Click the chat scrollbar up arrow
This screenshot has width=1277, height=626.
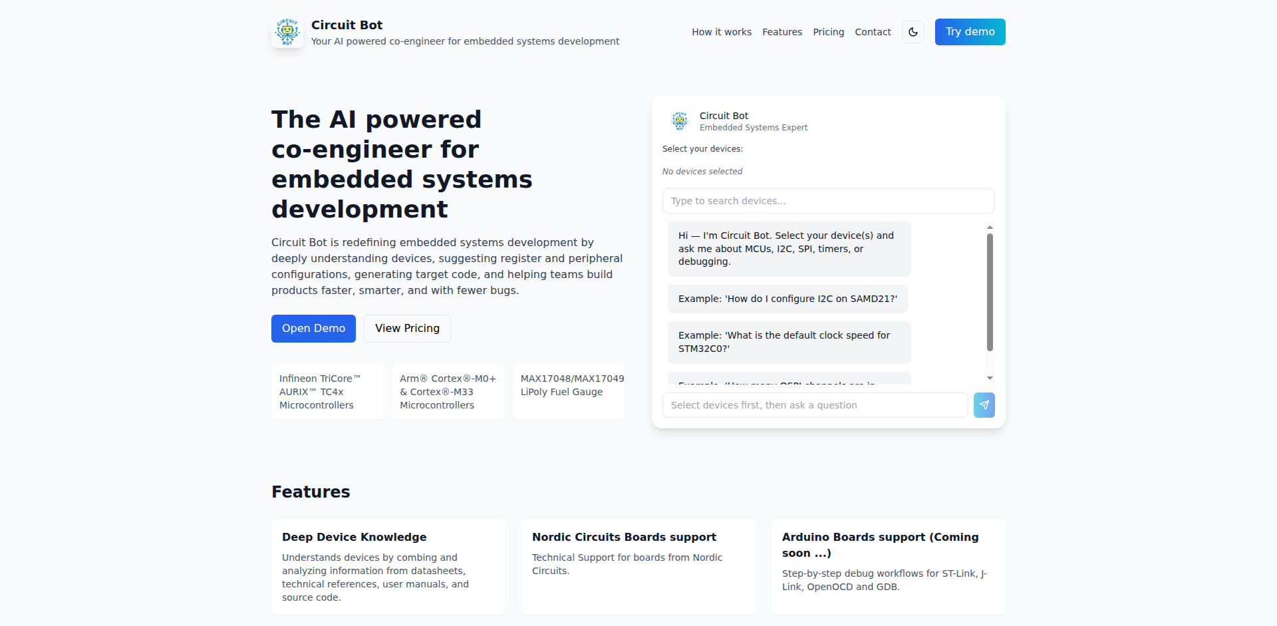990,228
